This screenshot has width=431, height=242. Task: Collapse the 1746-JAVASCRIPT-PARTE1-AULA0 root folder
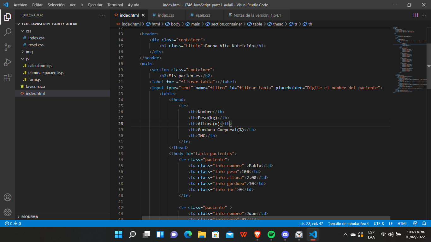click(62, 24)
